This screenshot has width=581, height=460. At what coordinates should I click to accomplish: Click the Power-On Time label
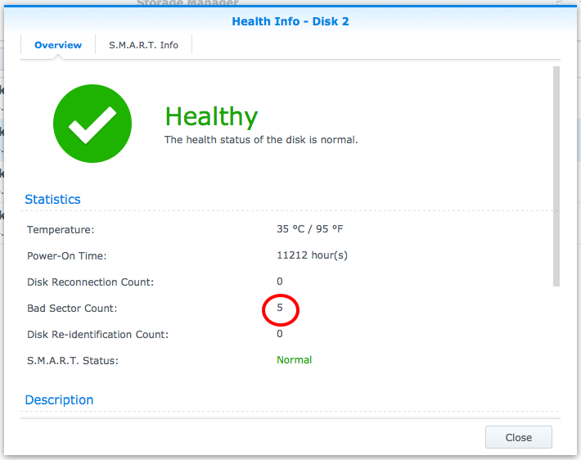point(67,256)
